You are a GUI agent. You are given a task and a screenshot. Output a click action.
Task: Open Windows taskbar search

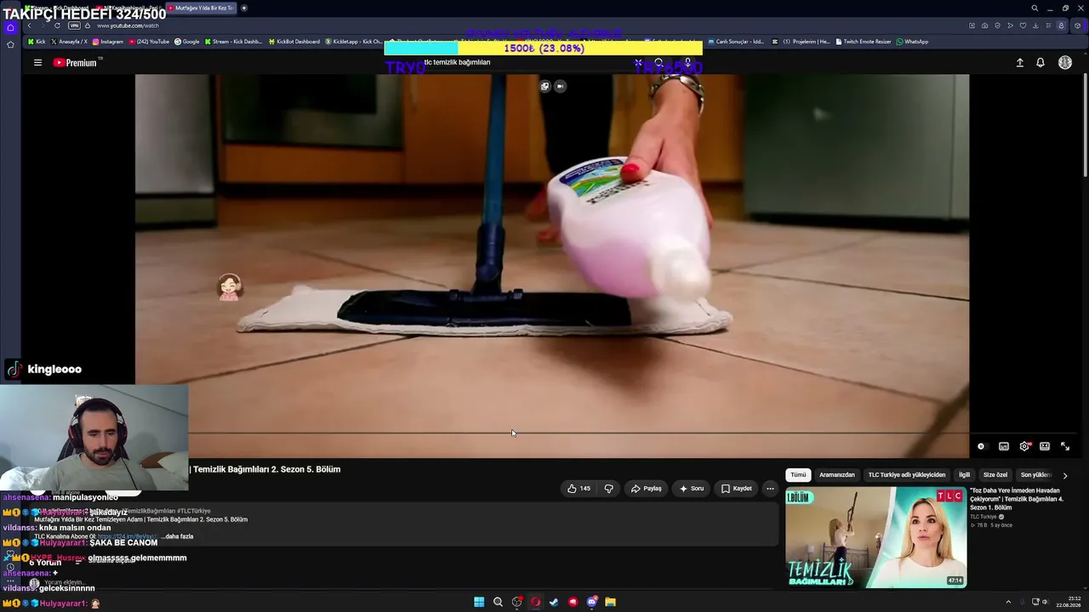click(x=498, y=602)
